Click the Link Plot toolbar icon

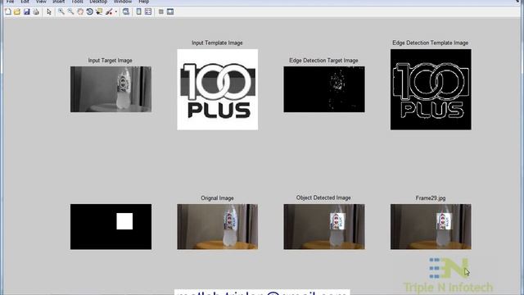click(x=126, y=12)
